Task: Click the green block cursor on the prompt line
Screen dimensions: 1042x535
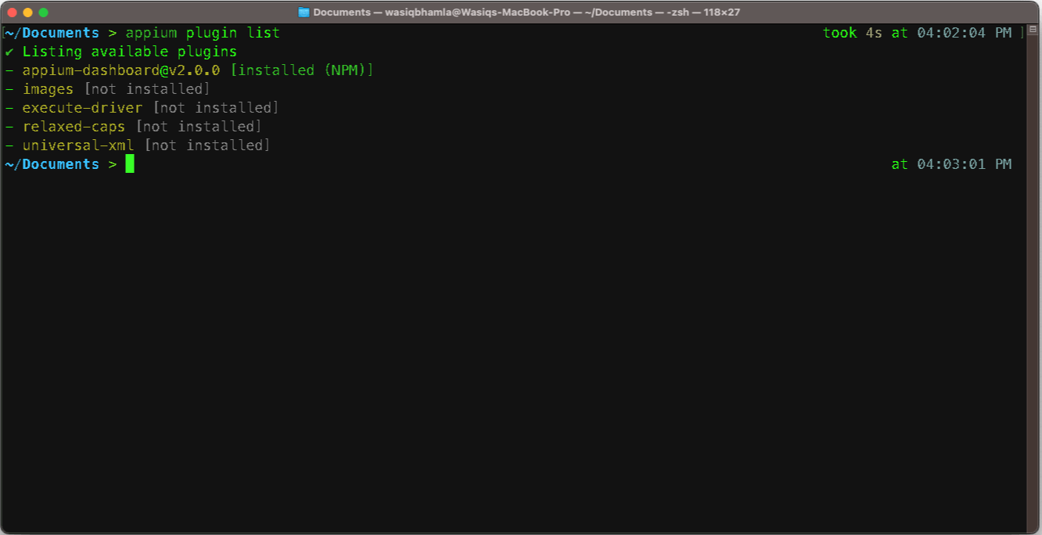Action: (128, 163)
